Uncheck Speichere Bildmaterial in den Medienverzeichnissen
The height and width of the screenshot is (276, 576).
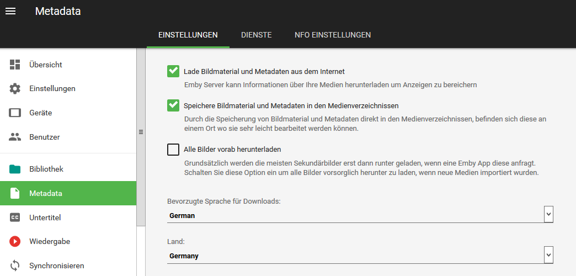pos(173,105)
